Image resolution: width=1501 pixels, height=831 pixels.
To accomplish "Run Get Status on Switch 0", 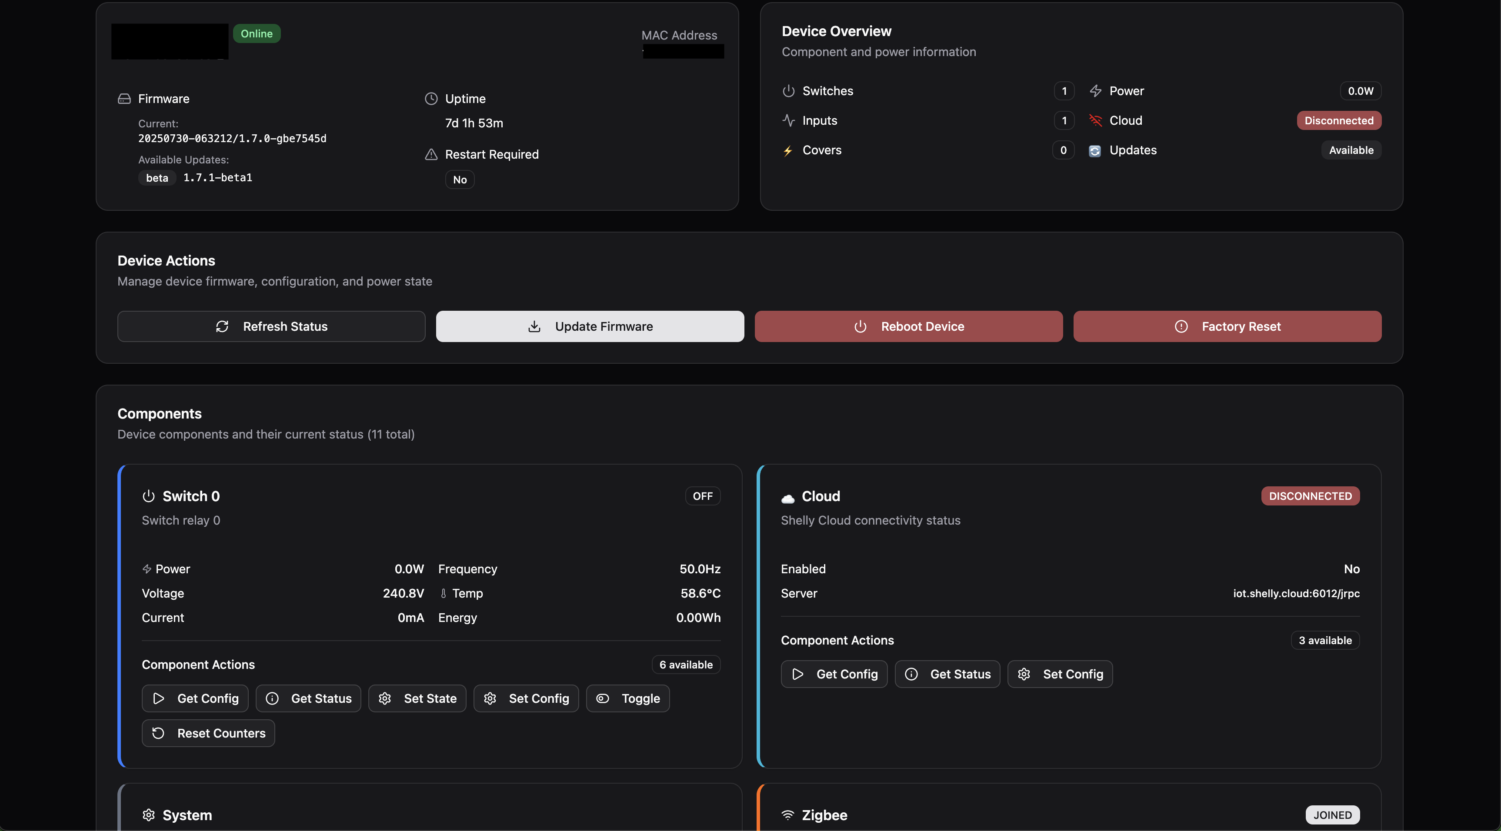I will click(x=308, y=698).
